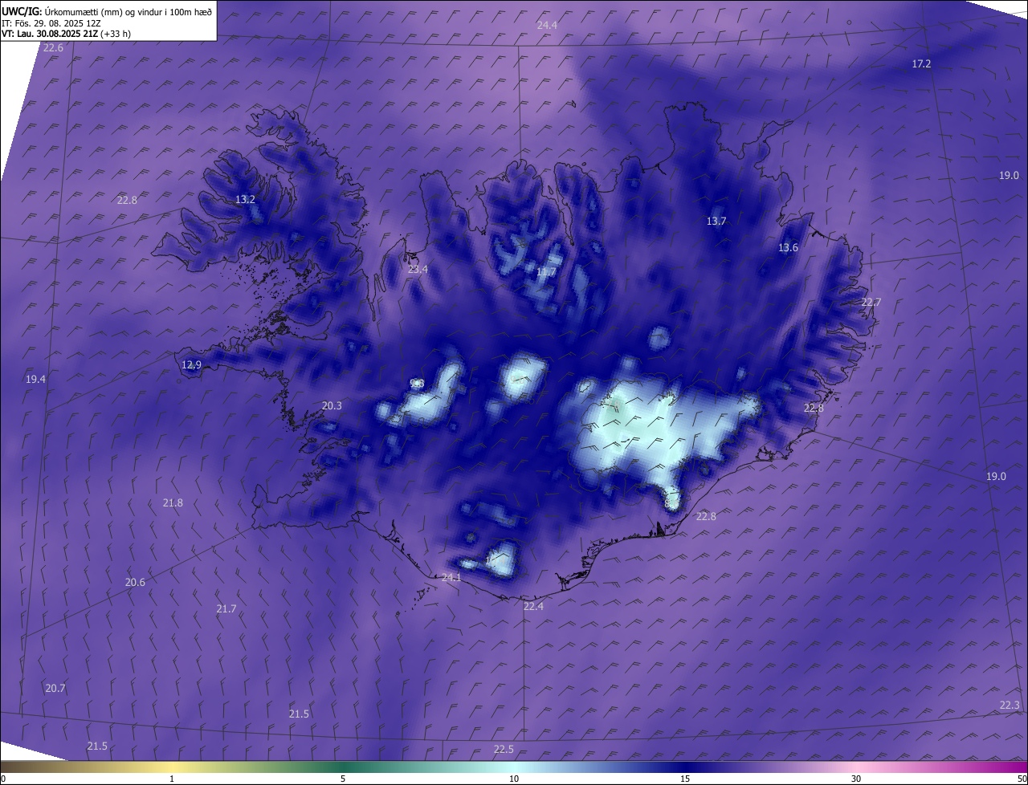Click the UWC/IG Úrkomumætti map title line
The image size is (1028, 785).
point(107,11)
